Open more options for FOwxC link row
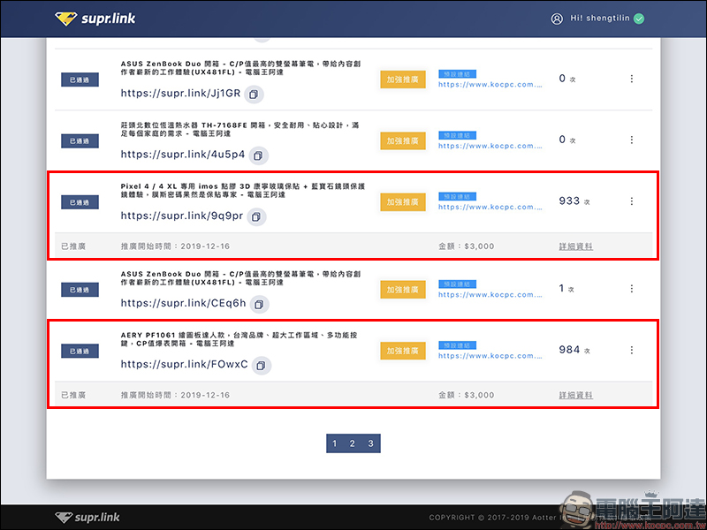 coord(631,351)
